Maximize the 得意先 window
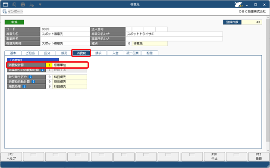 [x=255, y=5]
